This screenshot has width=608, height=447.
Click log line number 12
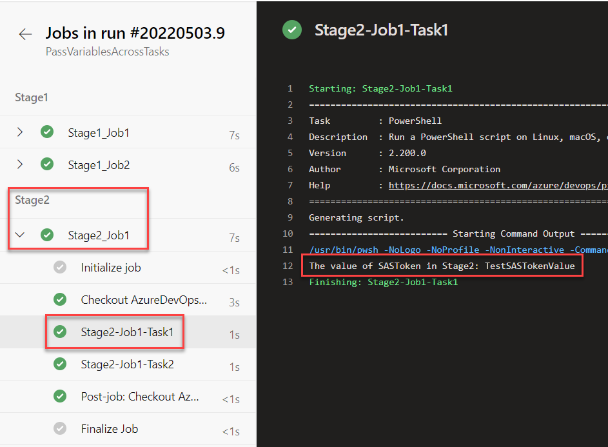tap(288, 266)
